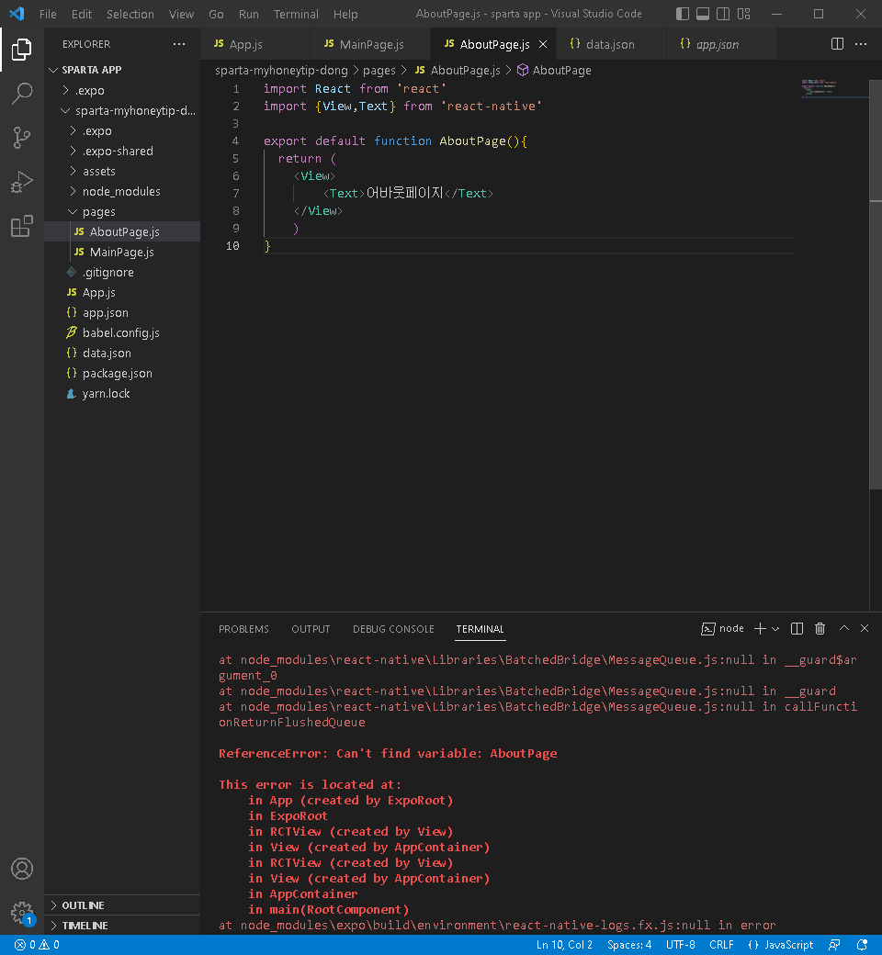Expand the node_modules folder
The width and height of the screenshot is (882, 955).
pyautogui.click(x=122, y=191)
